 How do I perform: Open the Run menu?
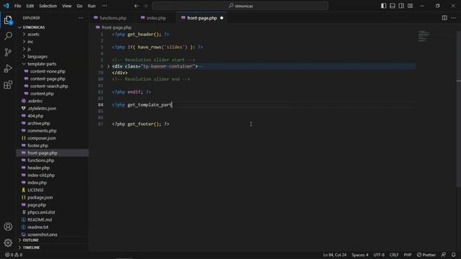click(x=91, y=6)
